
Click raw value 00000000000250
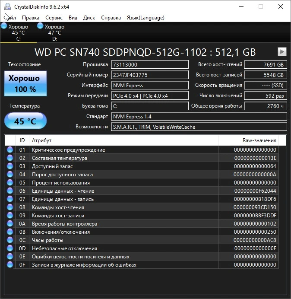pos(255,232)
